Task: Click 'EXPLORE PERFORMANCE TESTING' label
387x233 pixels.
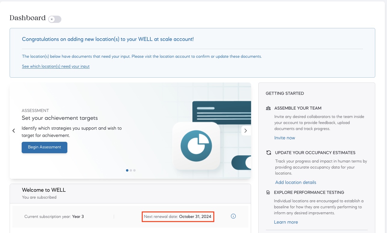Action: (x=309, y=192)
